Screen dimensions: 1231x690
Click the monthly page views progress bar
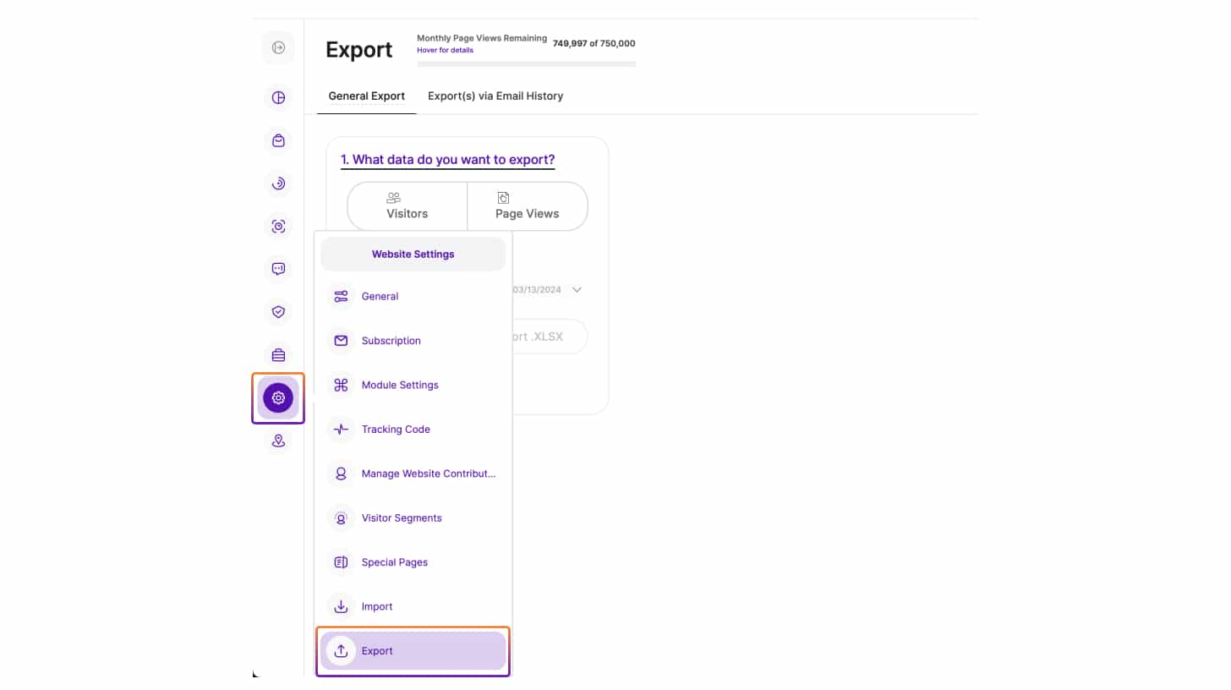[526, 63]
